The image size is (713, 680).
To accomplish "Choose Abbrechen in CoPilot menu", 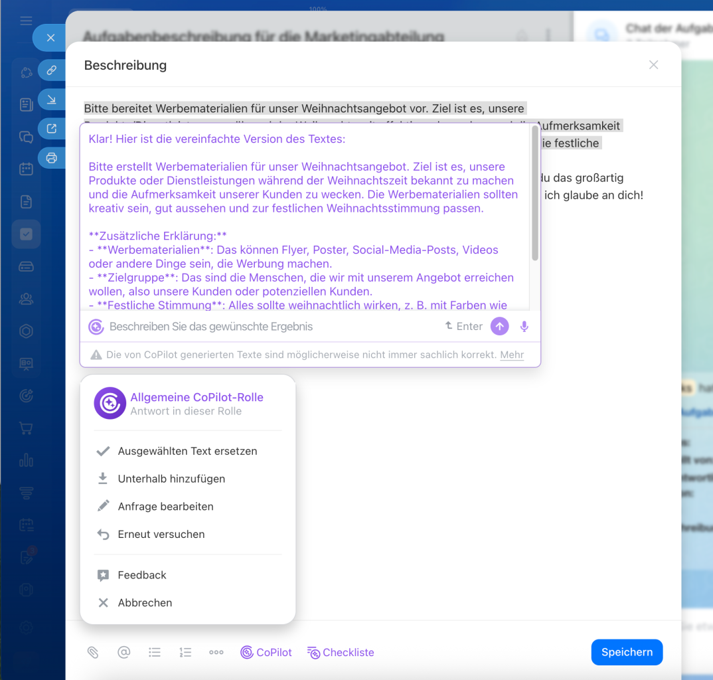I will click(x=187, y=603).
